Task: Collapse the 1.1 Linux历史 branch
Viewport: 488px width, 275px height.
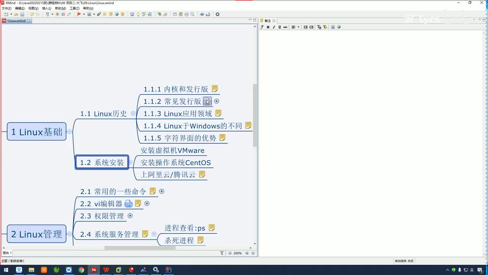Action: (x=133, y=113)
